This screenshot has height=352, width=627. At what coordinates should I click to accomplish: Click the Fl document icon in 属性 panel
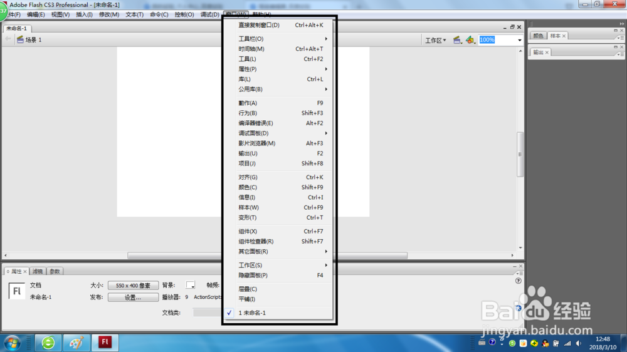tap(17, 291)
